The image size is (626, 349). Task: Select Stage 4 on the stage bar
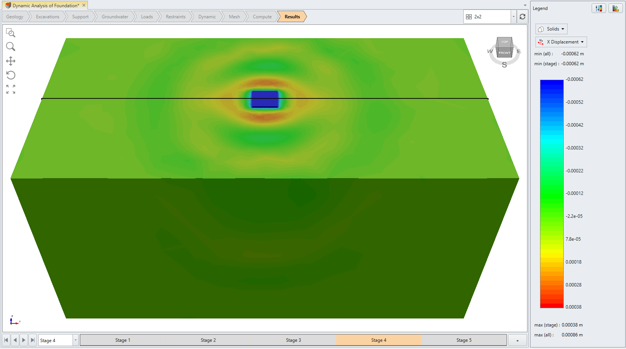point(379,340)
